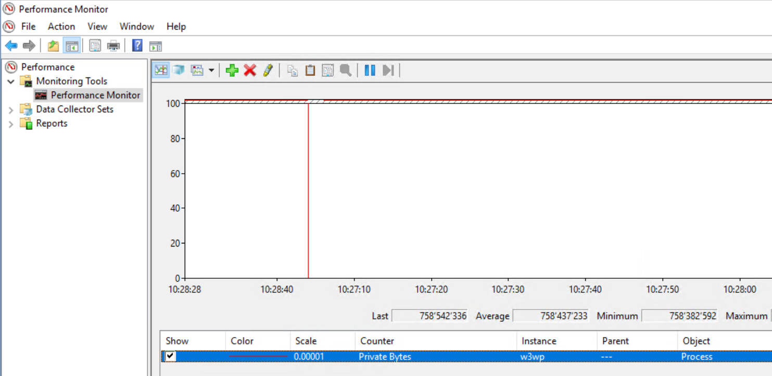Image resolution: width=772 pixels, height=376 pixels.
Task: Click the green Add counter icon
Action: click(x=232, y=70)
